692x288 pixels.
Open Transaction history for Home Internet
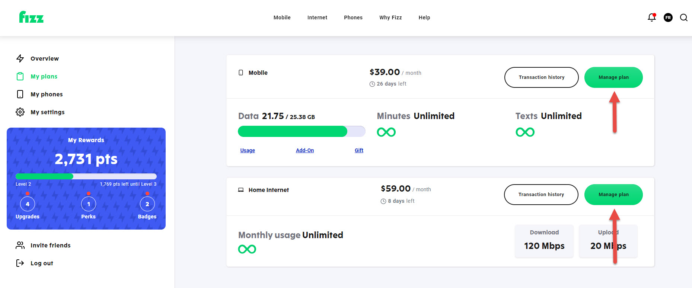541,195
